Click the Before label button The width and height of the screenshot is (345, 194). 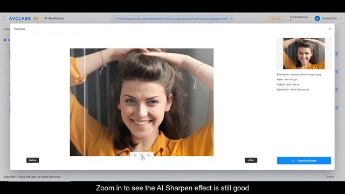32,160
